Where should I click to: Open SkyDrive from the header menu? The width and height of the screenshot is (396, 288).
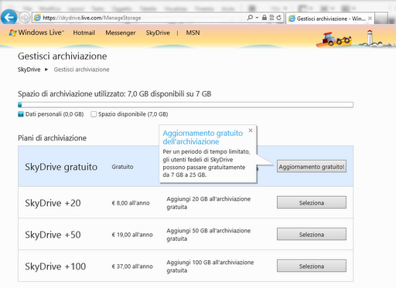click(x=158, y=33)
